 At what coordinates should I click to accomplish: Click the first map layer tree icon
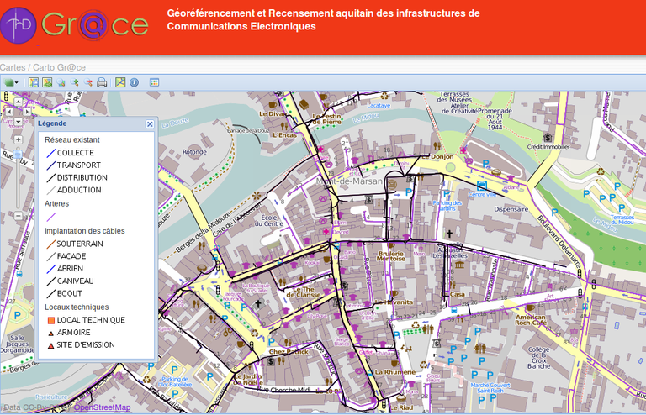pyautogui.click(x=34, y=82)
